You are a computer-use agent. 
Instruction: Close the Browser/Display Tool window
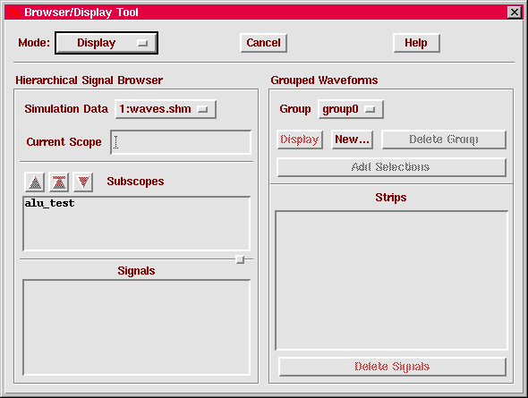point(515,13)
